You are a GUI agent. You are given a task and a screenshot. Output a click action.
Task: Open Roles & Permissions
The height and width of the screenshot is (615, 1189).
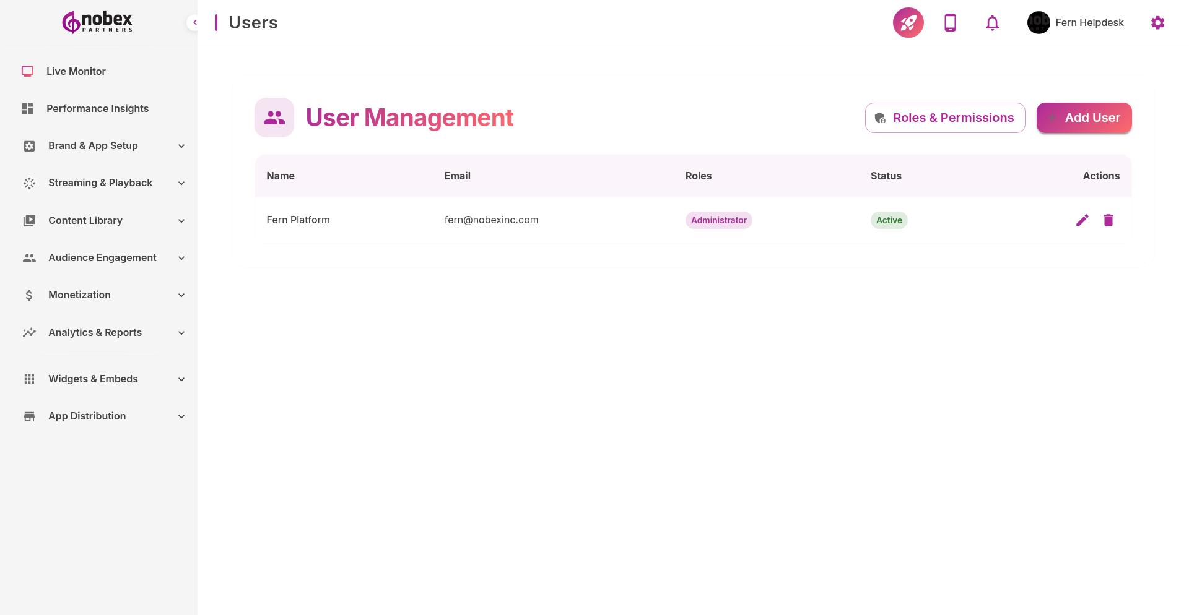pyautogui.click(x=944, y=118)
